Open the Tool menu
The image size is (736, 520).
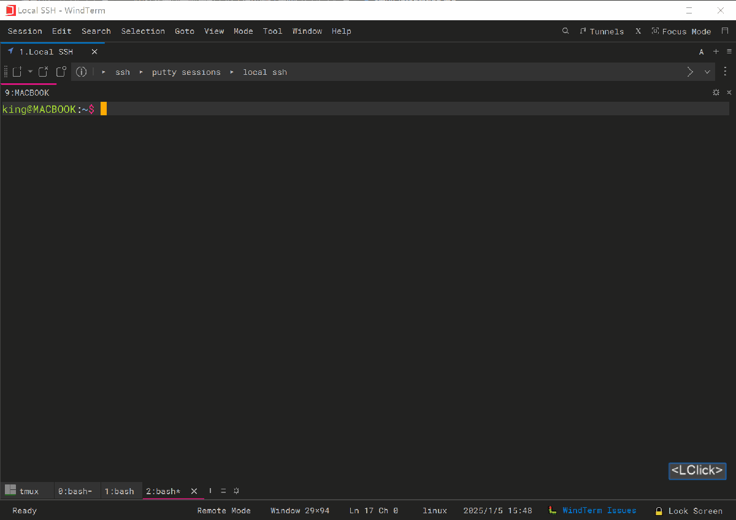(x=273, y=31)
